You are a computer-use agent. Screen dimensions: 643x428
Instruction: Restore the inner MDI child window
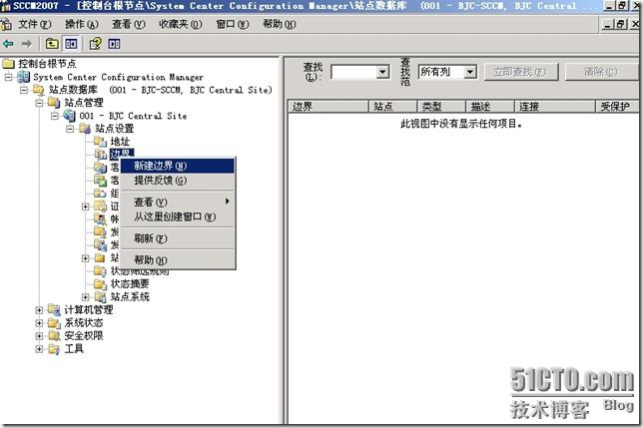coord(621,25)
